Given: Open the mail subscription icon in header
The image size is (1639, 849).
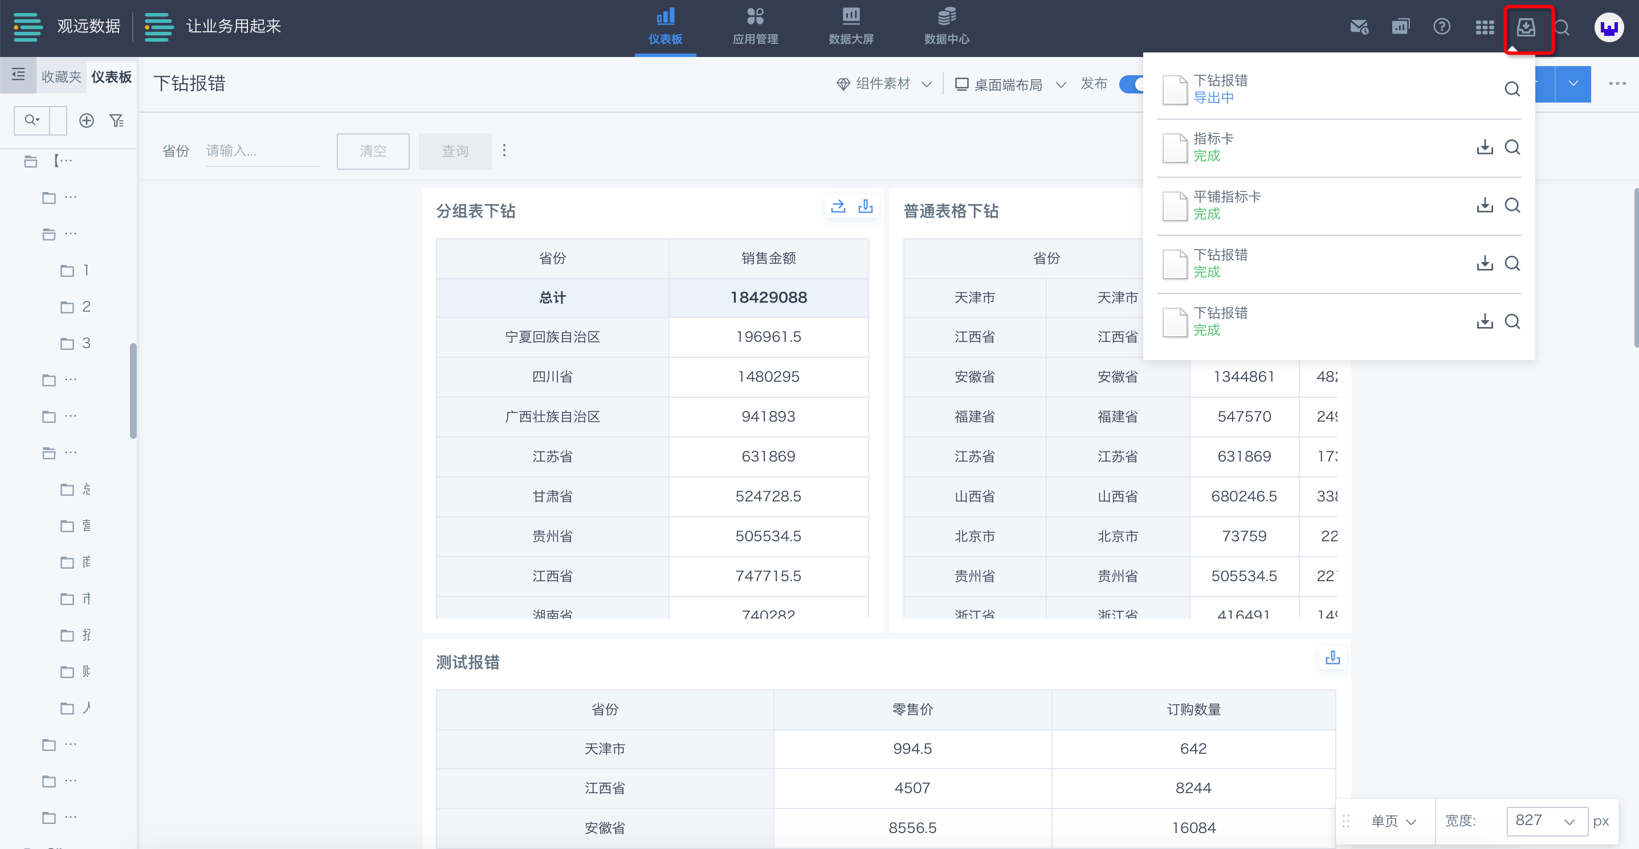Looking at the screenshot, I should tap(1359, 27).
